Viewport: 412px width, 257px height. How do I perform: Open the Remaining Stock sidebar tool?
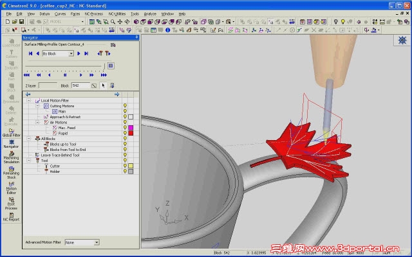[12, 173]
